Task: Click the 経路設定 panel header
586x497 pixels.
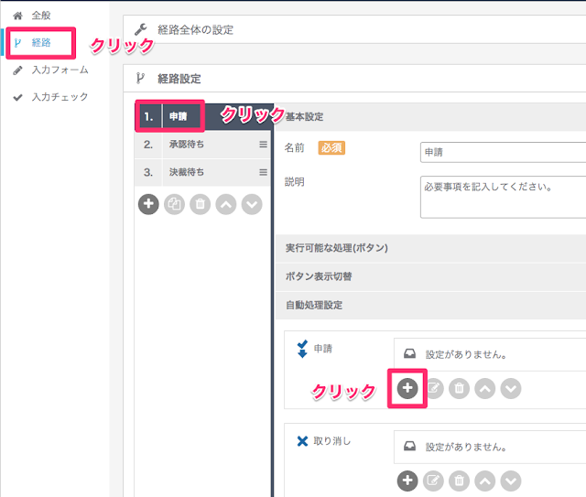Action: click(354, 79)
